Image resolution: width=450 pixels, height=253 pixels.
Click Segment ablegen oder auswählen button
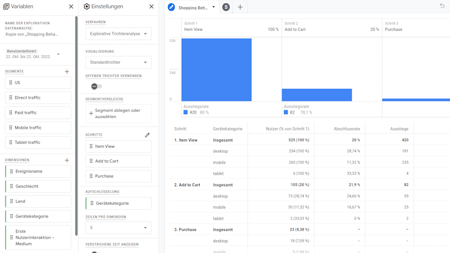118,114
